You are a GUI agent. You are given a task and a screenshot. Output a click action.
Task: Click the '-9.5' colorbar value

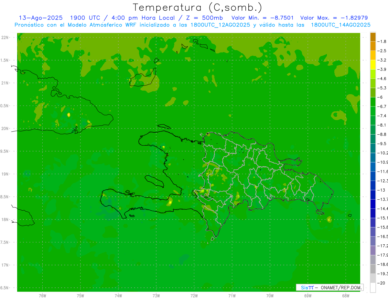click(382, 144)
